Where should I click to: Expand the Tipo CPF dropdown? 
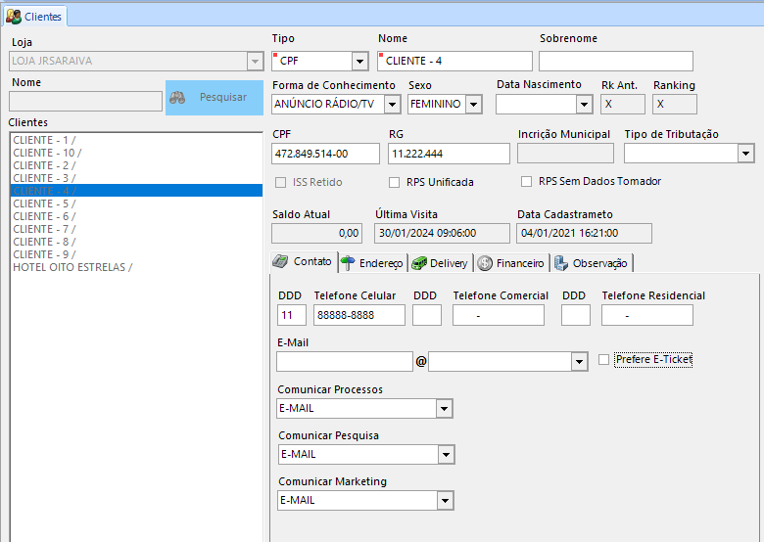[359, 62]
